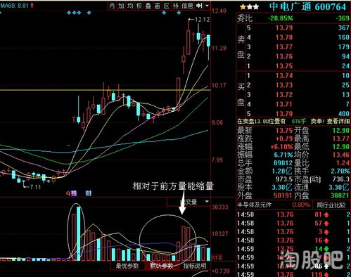Click the Q榜 marker below the chart
Screen dimensions: 351x277
coord(72,193)
